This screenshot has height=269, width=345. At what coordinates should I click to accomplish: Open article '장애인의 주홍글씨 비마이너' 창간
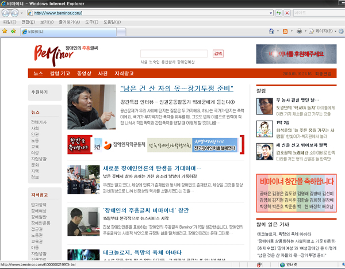pyautogui.click(x=146, y=210)
